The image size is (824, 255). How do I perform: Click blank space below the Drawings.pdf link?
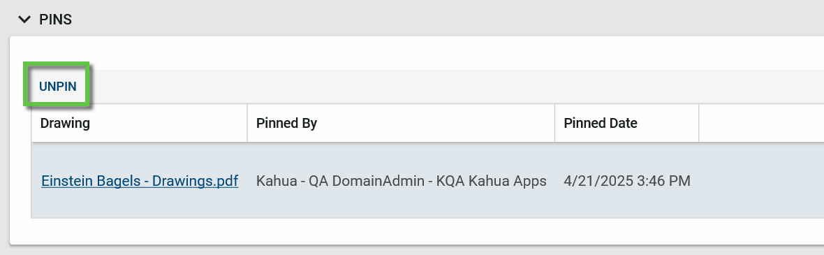point(139,204)
